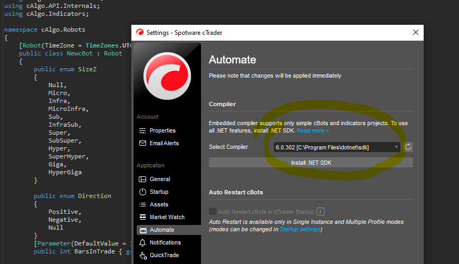Go to General settings page
This screenshot has width=459, height=264.
click(x=160, y=180)
